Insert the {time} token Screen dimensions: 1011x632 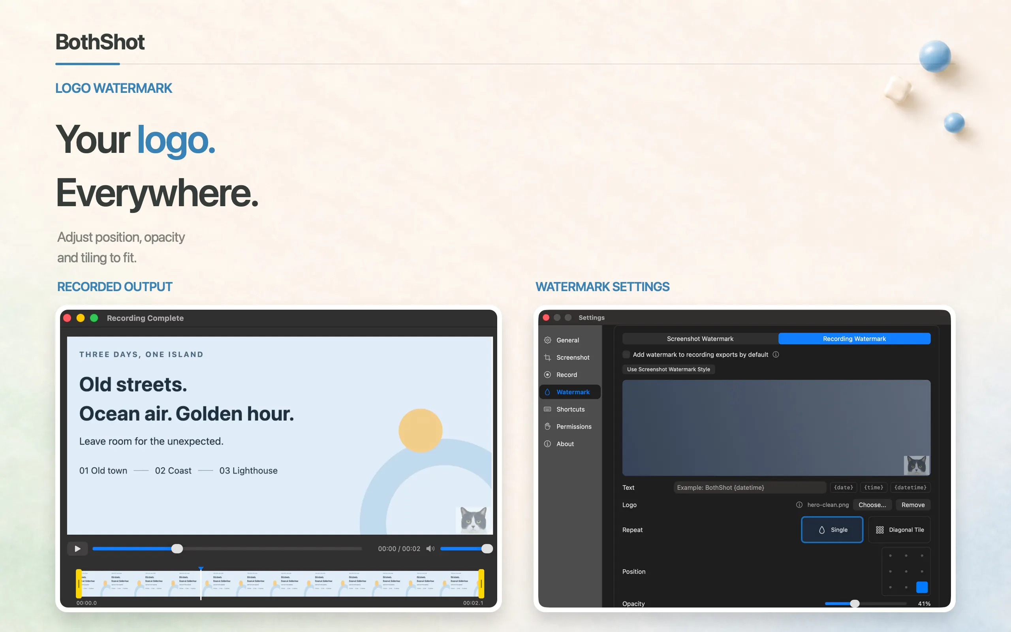tap(874, 487)
